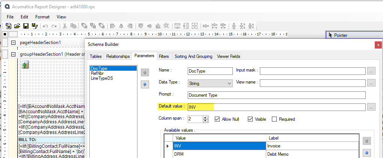Align controls to the top edge
383x158 pixels.
[141, 26]
